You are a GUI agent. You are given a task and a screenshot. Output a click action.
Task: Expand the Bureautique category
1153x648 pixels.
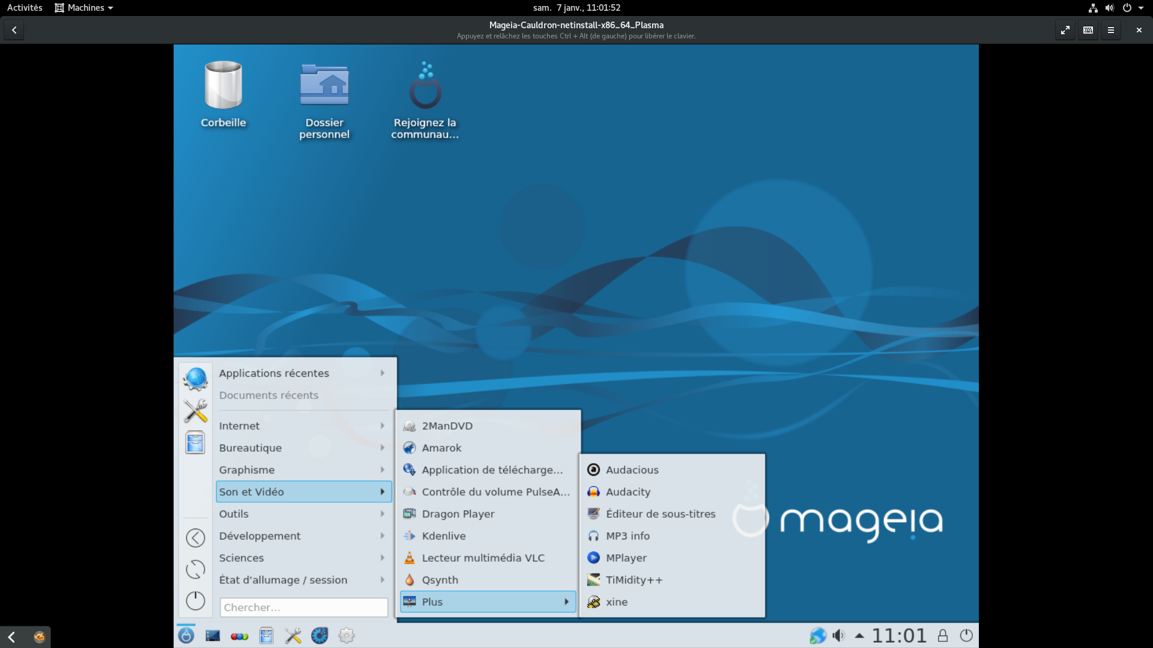(303, 448)
